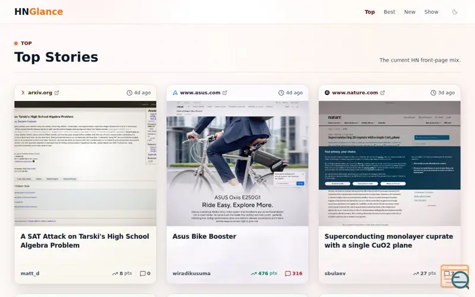Click 'The current HN front-page mix.' text
475x297 pixels.
(x=420, y=60)
